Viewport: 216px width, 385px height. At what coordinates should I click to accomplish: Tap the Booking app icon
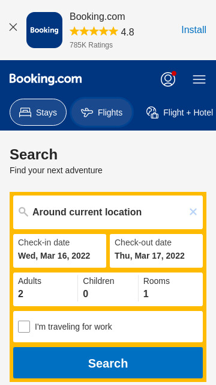click(44, 30)
